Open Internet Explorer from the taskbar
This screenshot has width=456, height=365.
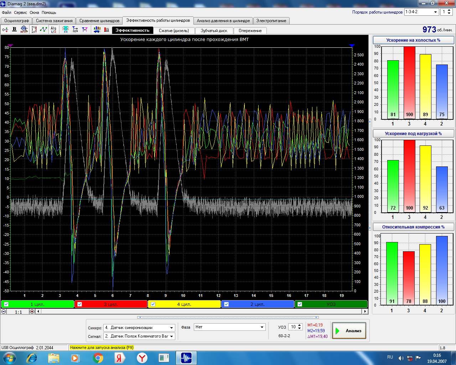[x=32, y=358]
